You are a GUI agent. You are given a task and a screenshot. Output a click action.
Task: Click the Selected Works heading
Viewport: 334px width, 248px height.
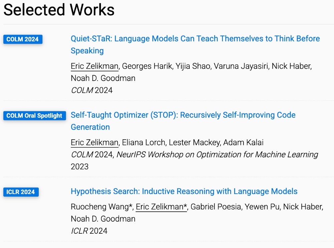(x=59, y=10)
